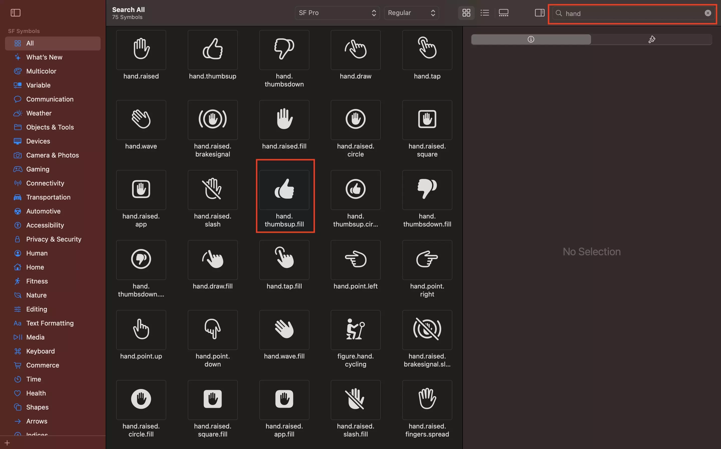Click the search input field
This screenshot has height=449, width=721.
(632, 13)
